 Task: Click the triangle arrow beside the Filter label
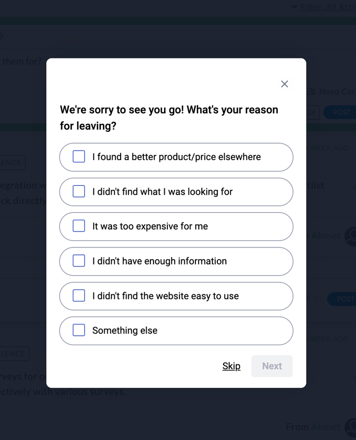pos(295,7)
